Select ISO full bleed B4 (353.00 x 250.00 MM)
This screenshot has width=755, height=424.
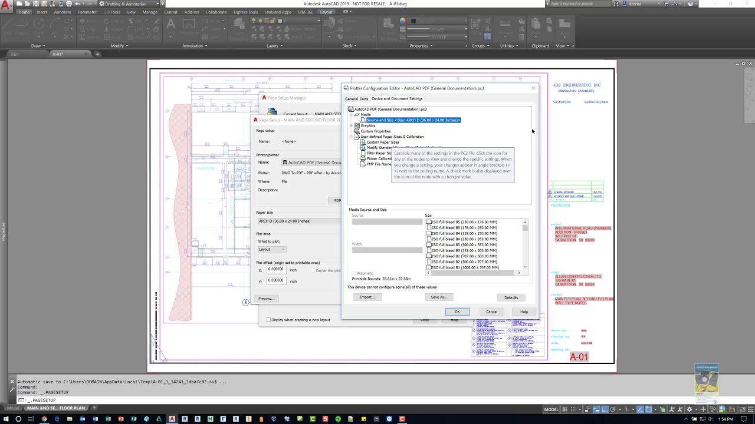[x=464, y=233]
